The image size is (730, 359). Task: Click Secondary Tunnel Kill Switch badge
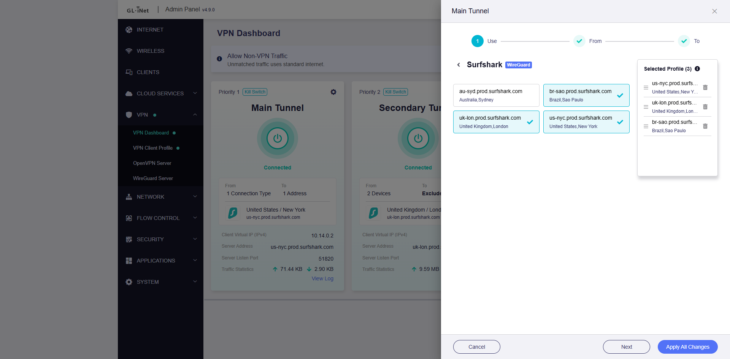click(395, 92)
